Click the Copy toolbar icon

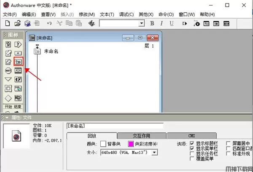[x=69, y=23]
